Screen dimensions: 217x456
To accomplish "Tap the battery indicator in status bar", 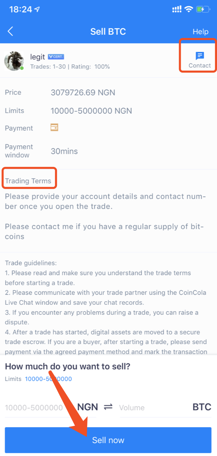I will 203,9.
